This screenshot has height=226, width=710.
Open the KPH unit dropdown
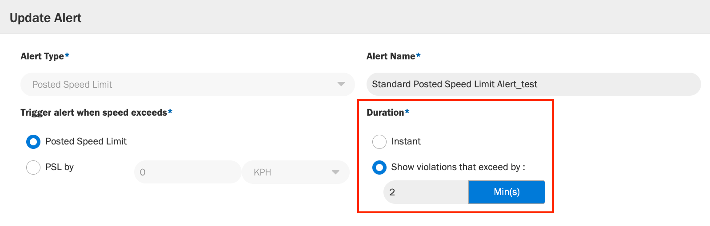tap(296, 172)
